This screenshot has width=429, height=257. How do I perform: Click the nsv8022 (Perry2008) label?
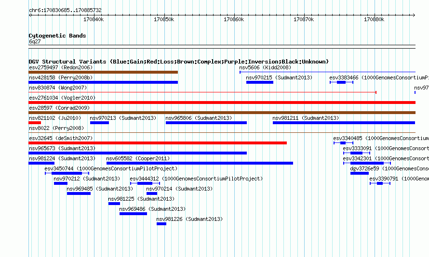tap(56, 128)
